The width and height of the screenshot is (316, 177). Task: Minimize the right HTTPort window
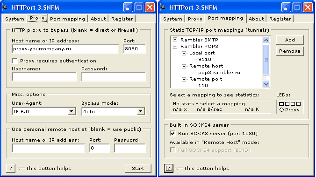(286, 7)
